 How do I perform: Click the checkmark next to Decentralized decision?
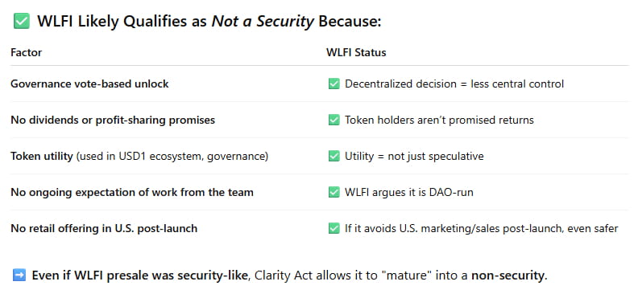point(333,84)
